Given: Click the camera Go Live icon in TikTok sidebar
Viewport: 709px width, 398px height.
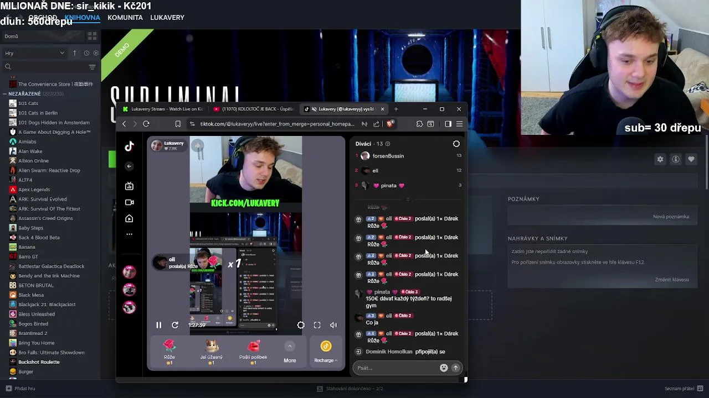Looking at the screenshot, I should point(129,202).
